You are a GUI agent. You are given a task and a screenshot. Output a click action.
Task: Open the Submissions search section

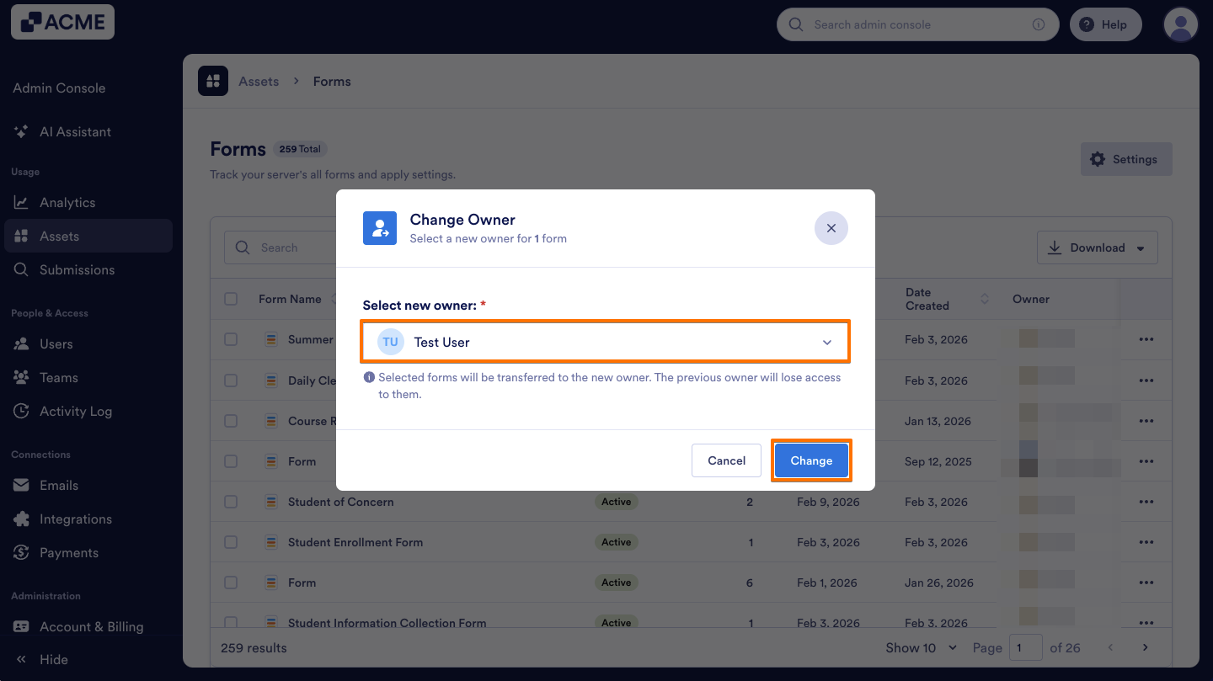[x=75, y=269]
